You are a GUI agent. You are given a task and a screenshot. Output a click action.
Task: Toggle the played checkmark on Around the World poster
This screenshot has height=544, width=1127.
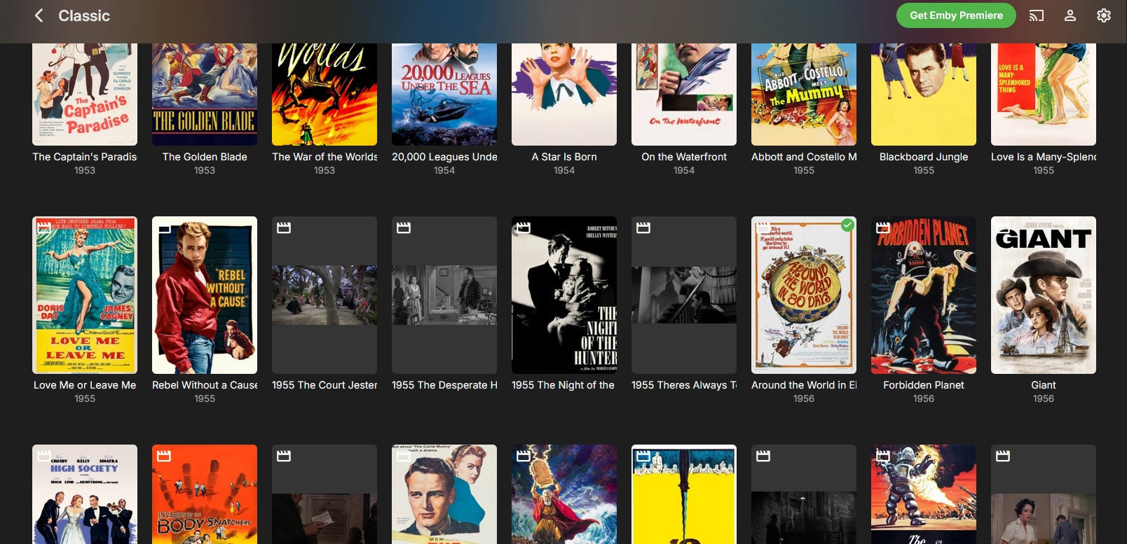[848, 225]
